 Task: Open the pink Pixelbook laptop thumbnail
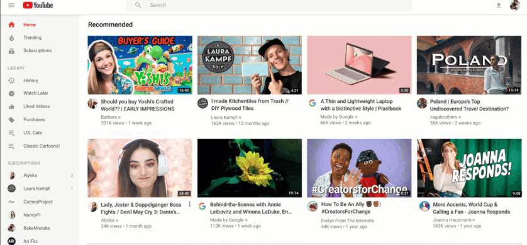point(359,65)
